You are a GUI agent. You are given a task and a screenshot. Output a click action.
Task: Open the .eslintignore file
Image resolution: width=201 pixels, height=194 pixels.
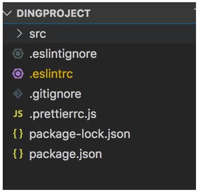[63, 54]
